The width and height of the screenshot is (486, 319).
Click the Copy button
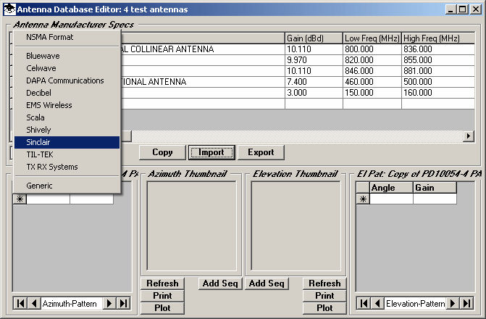pos(162,152)
